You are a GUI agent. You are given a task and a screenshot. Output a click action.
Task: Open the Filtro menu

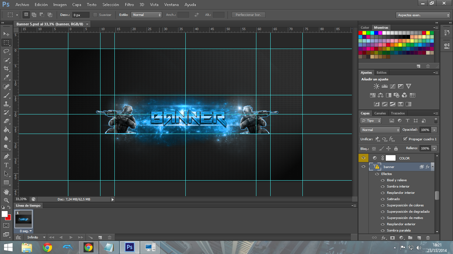pos(129,5)
